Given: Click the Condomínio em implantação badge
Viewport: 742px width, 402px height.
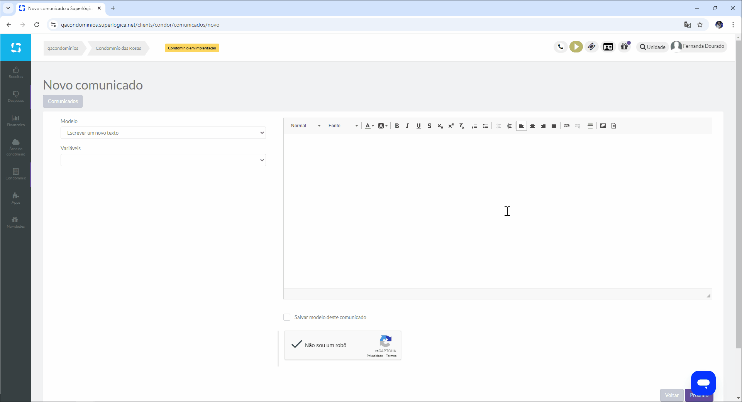Looking at the screenshot, I should pyautogui.click(x=192, y=48).
